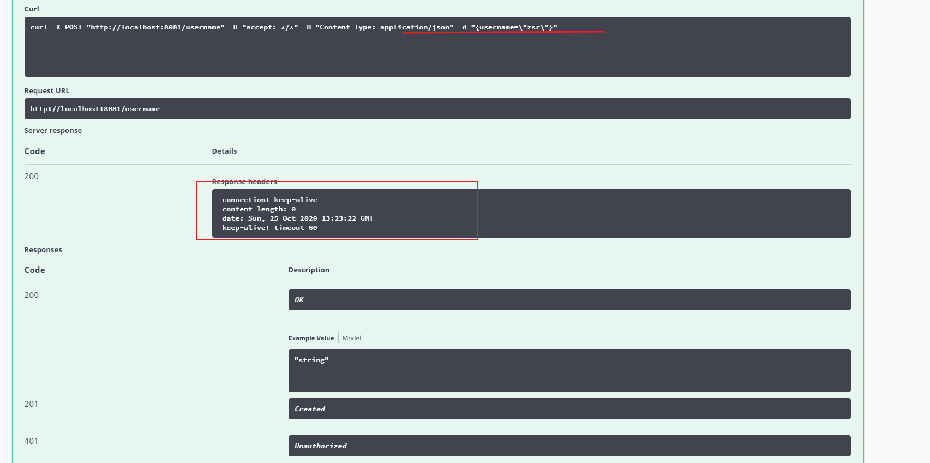Select the content-length: 0 header line

tap(259, 209)
